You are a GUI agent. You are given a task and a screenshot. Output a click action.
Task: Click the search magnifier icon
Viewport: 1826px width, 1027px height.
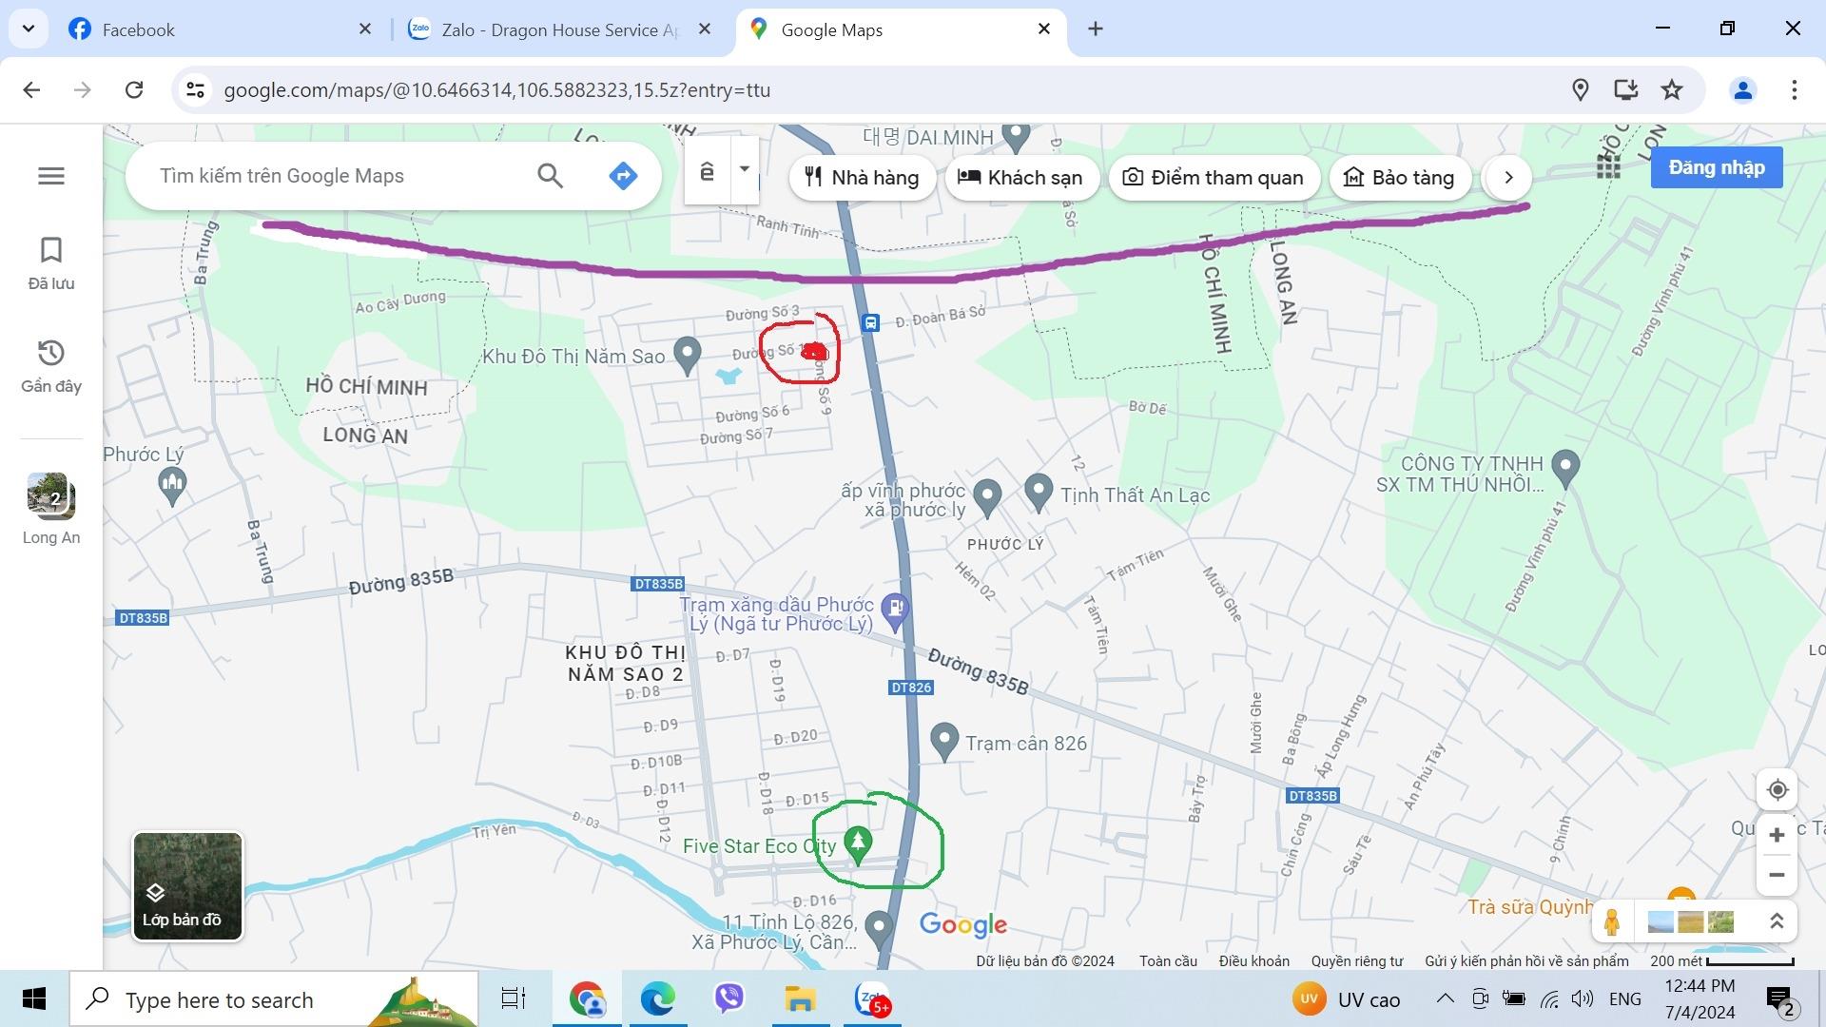[x=550, y=176]
